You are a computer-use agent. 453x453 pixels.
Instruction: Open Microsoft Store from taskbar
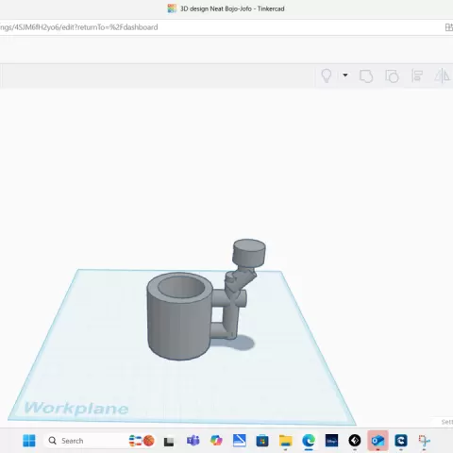pos(262,441)
